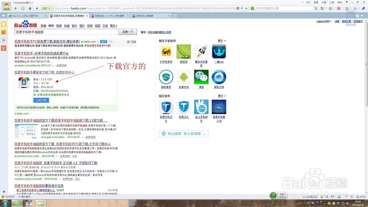Open the 更多 products link

click(113, 26)
